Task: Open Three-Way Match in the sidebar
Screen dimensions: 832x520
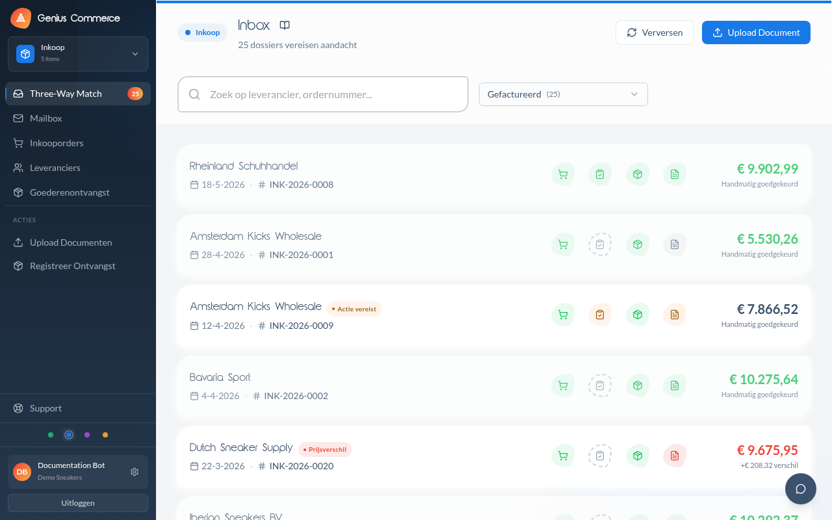Action: click(78, 94)
